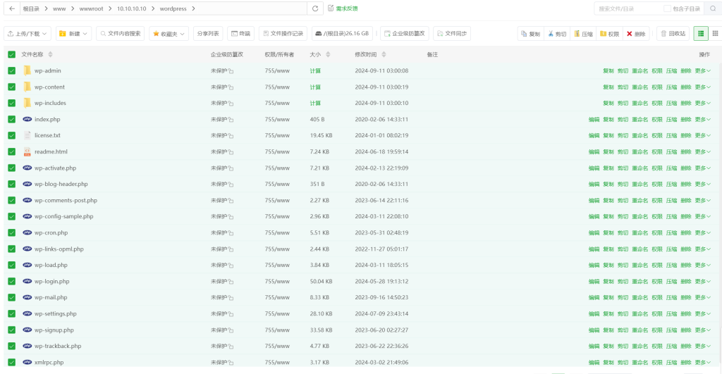
Task: Click the search files/directories input field
Action: (x=629, y=8)
